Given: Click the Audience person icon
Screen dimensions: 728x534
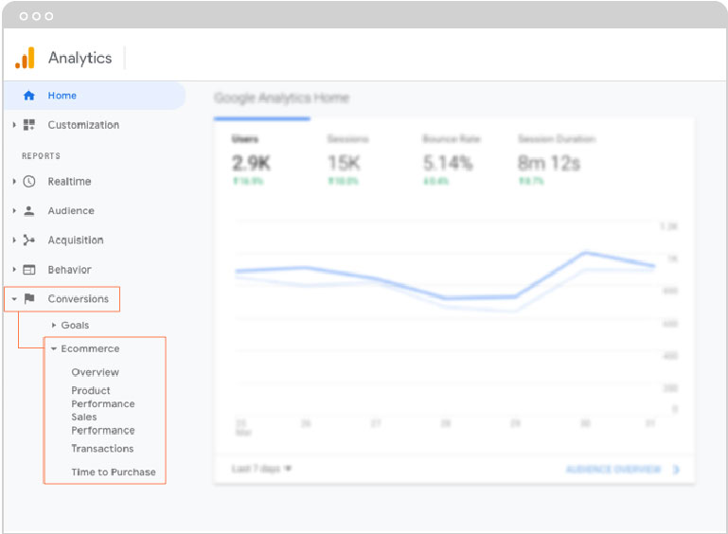Looking at the screenshot, I should pyautogui.click(x=28, y=211).
